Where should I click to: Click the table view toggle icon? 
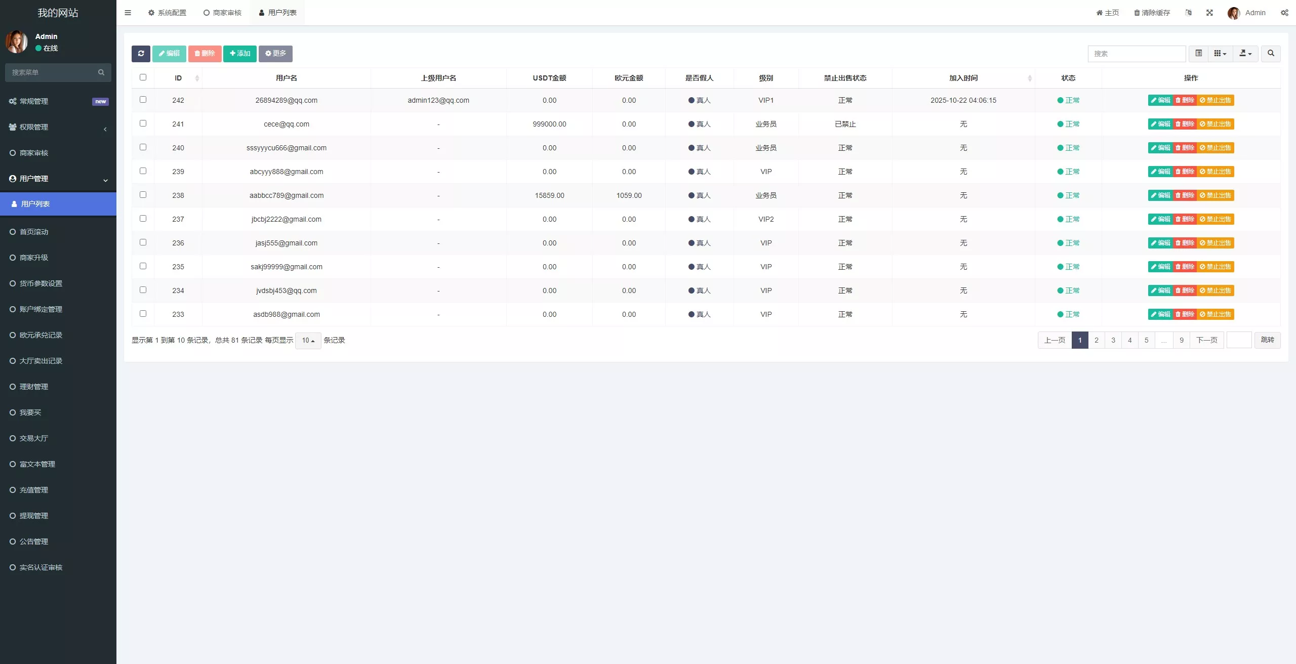[1198, 54]
